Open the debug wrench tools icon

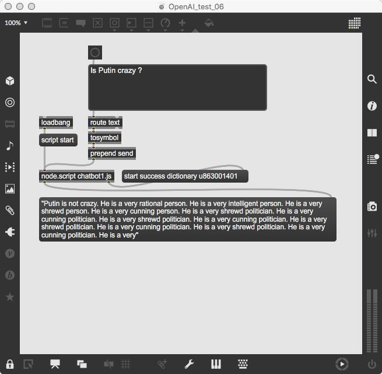(189, 364)
